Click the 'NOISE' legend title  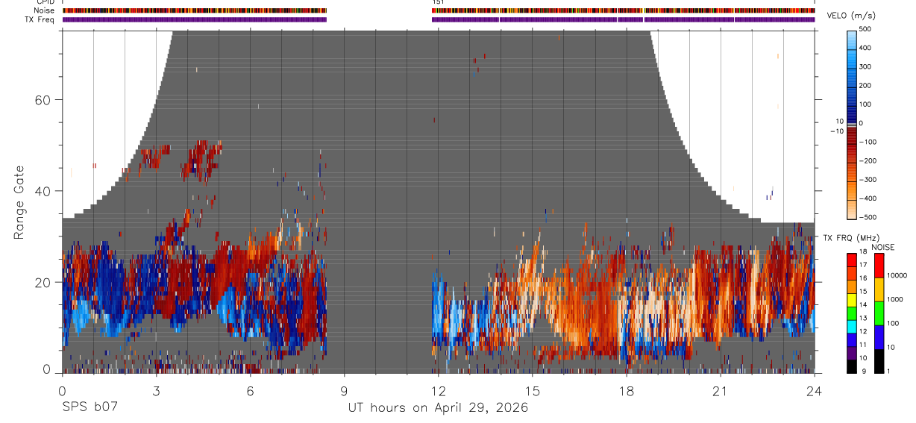pyautogui.click(x=882, y=247)
